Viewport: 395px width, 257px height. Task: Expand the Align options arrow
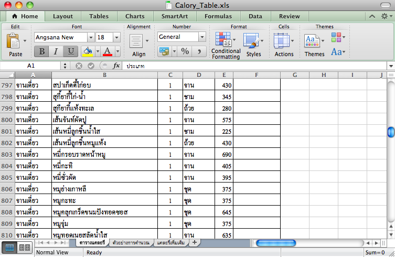[147, 41]
